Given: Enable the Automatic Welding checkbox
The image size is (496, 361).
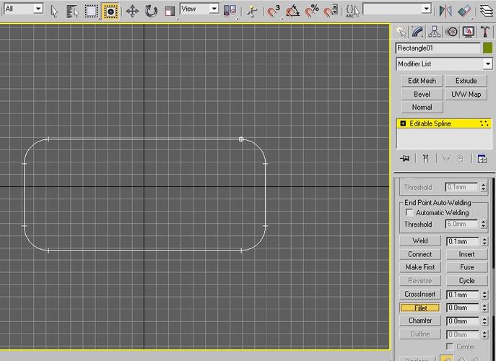Looking at the screenshot, I should pyautogui.click(x=410, y=213).
